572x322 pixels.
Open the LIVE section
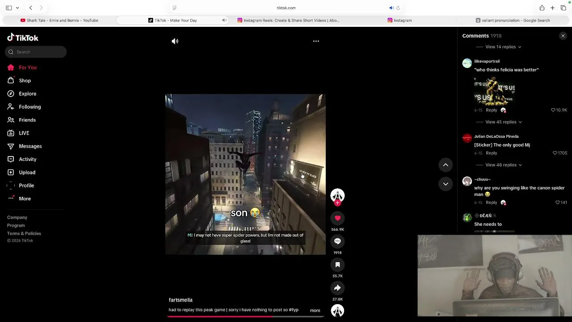click(x=18, y=133)
